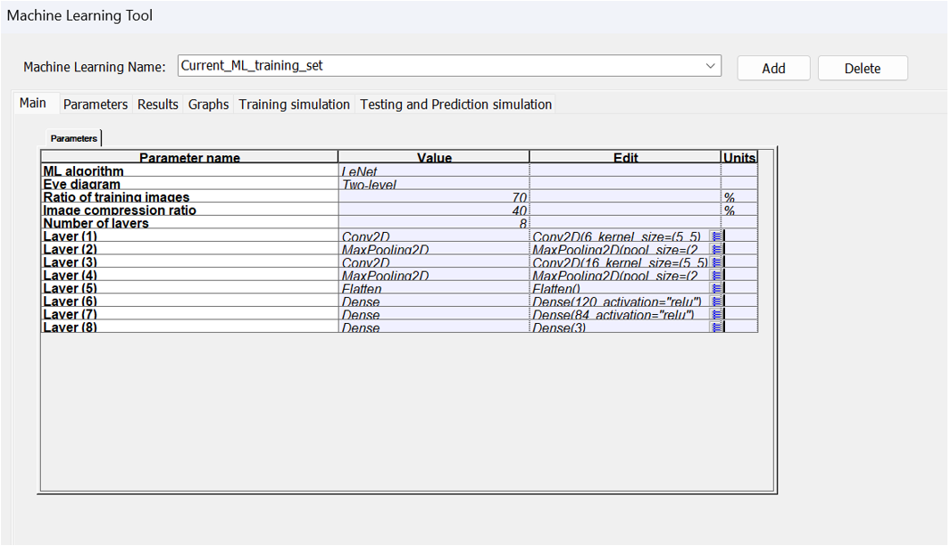Switch to the Results tab
The width and height of the screenshot is (951, 546).
[x=158, y=104]
